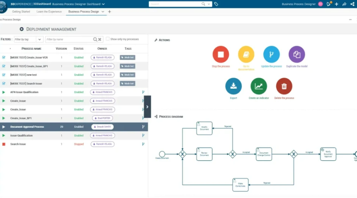
Task: Toggle test-mode checkbox for [MODE TEST] new test
Action: [4, 74]
